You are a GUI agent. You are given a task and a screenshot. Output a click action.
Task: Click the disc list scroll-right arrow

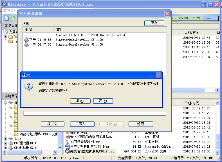217,90
